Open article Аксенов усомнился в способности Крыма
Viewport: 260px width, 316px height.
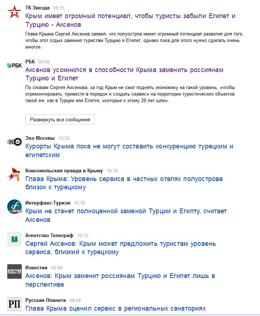click(x=124, y=74)
